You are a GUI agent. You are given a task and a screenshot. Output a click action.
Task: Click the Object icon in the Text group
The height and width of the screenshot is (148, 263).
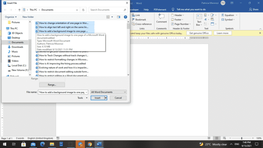[212, 24]
